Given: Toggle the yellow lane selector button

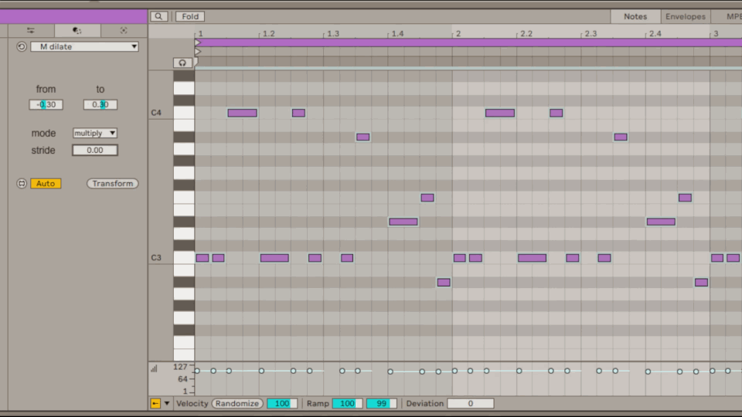Looking at the screenshot, I should (155, 403).
